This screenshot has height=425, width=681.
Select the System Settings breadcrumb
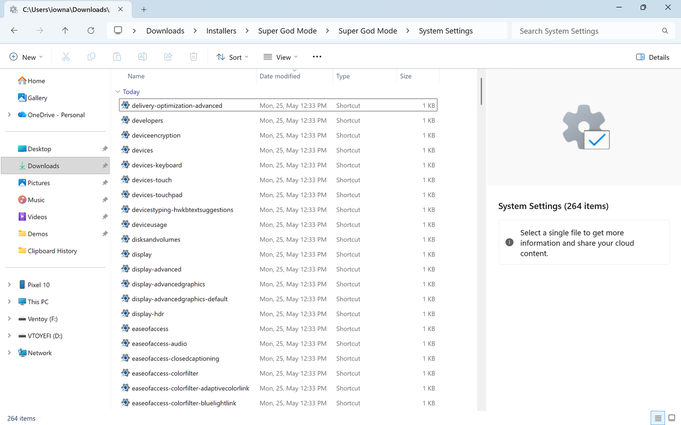(x=446, y=31)
